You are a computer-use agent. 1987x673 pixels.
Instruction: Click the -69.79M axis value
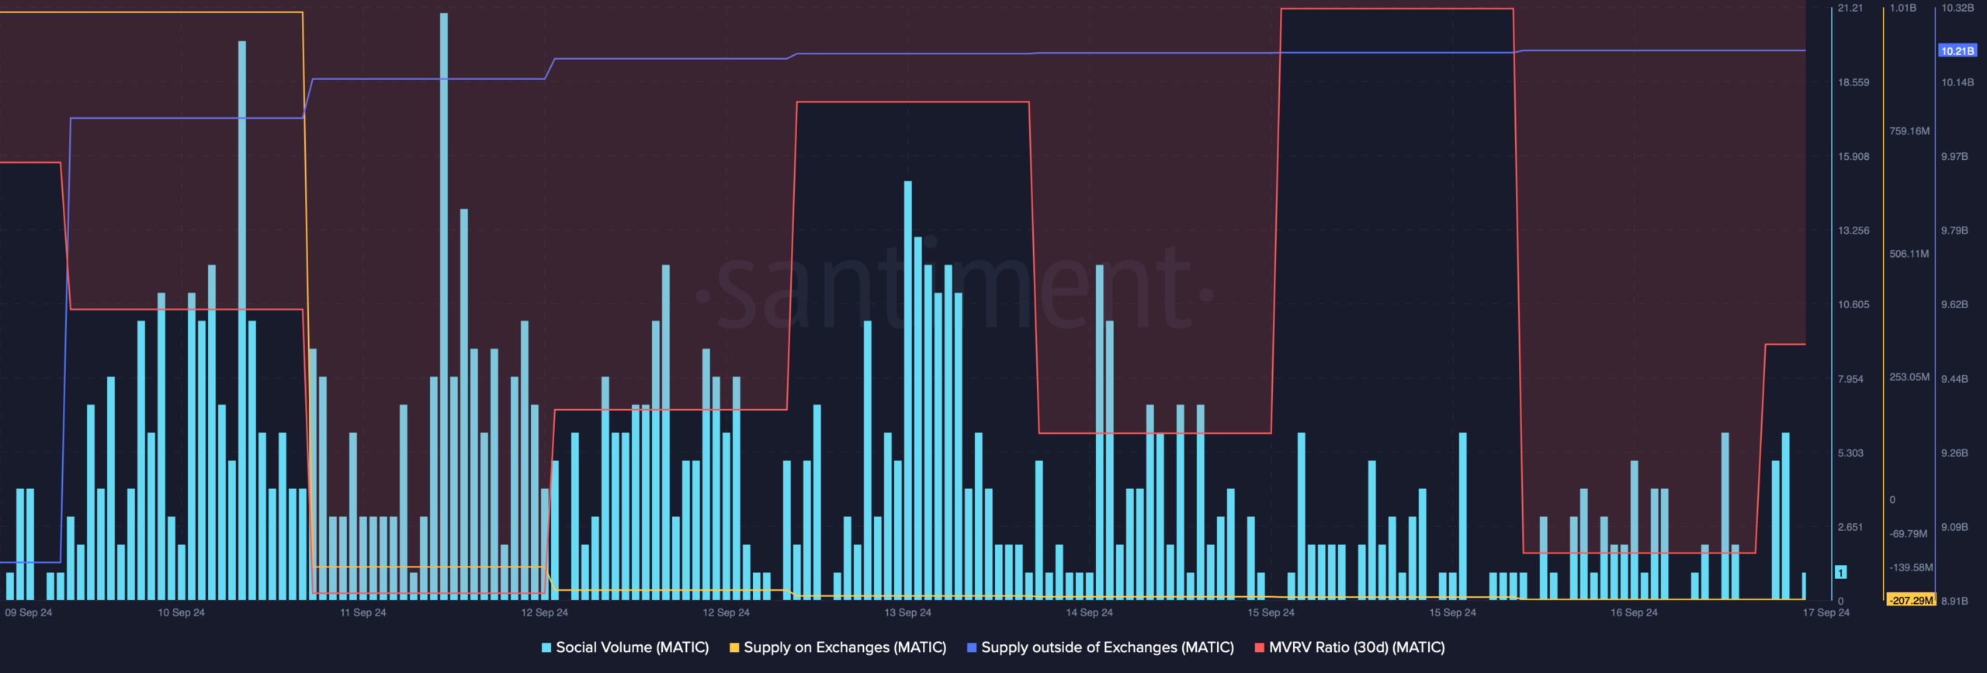click(1909, 533)
